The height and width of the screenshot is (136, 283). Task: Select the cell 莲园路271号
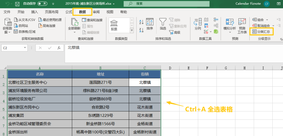(100, 82)
